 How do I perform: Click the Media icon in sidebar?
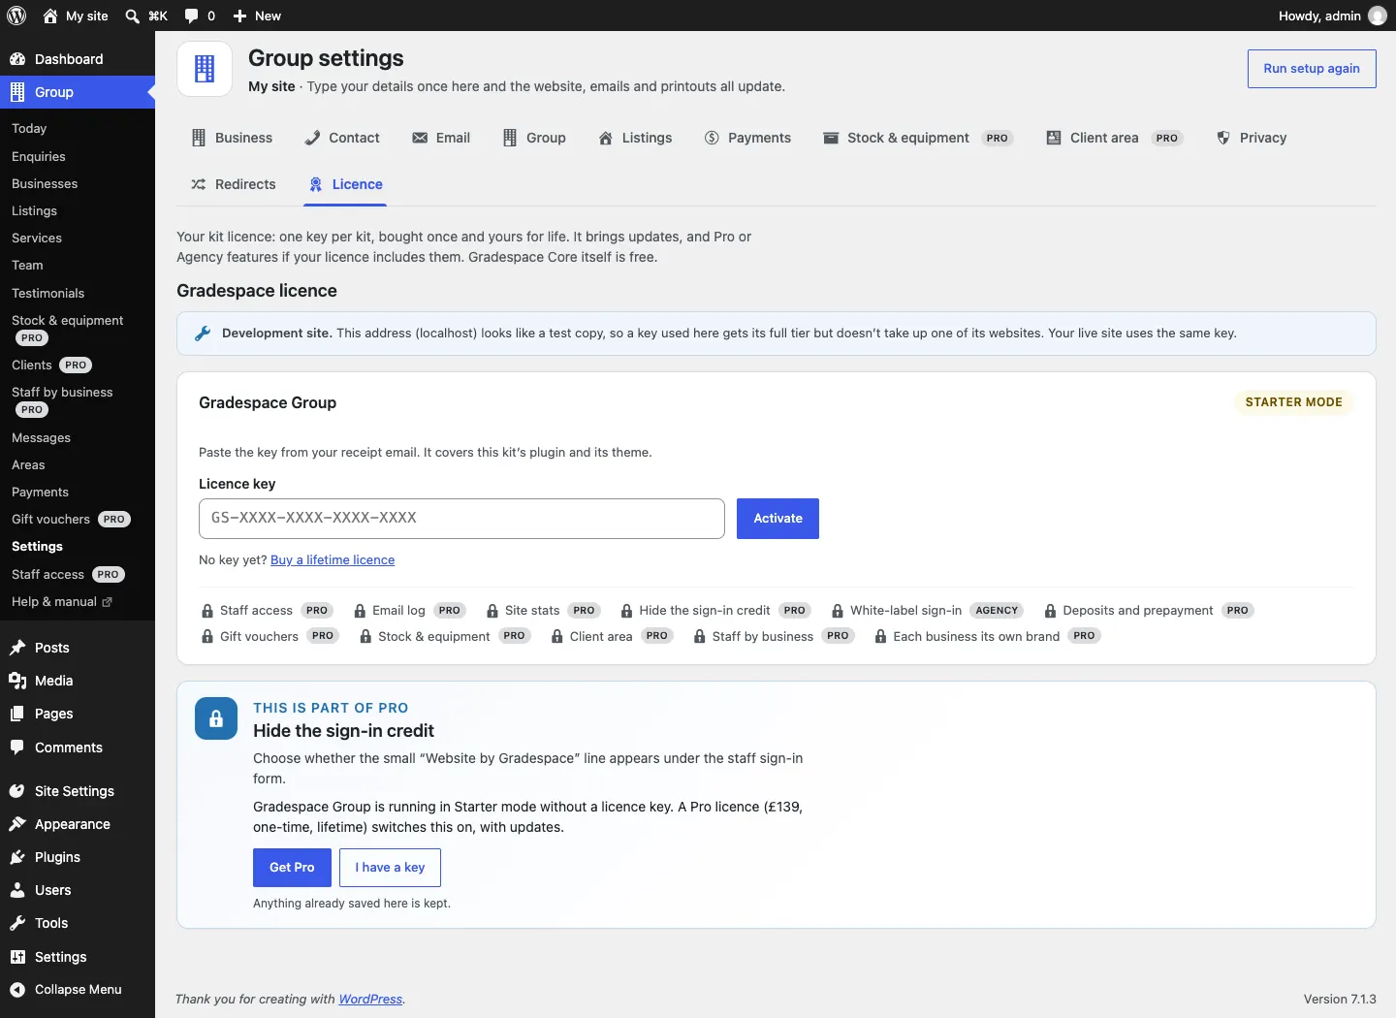click(x=17, y=681)
